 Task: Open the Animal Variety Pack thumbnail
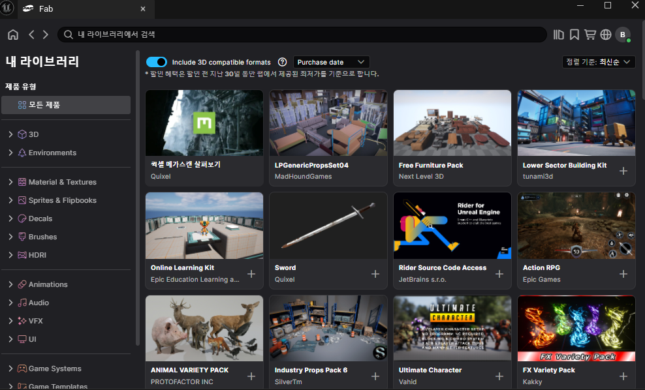click(x=204, y=328)
